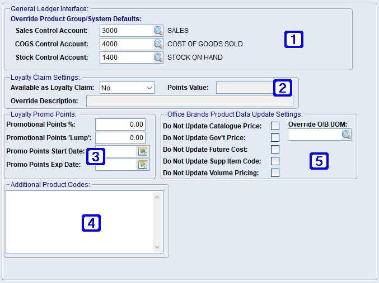Click the Promotional Points % field

tap(120, 124)
